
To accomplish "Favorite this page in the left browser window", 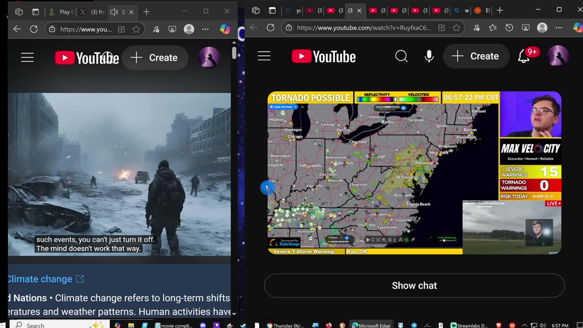I will (x=136, y=29).
